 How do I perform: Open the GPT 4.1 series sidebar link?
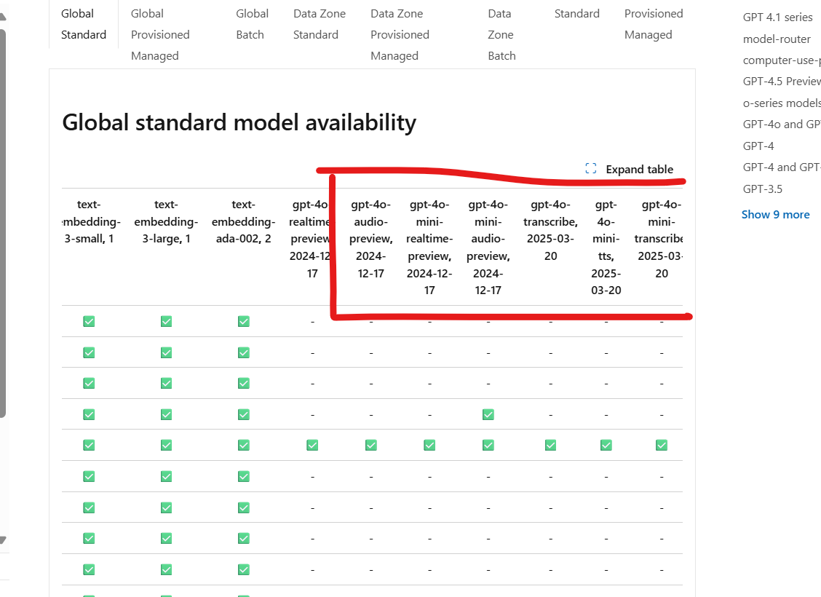[x=777, y=17]
